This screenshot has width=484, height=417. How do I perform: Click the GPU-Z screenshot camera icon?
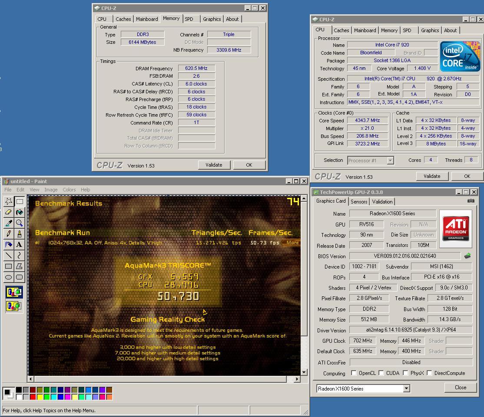(471, 201)
